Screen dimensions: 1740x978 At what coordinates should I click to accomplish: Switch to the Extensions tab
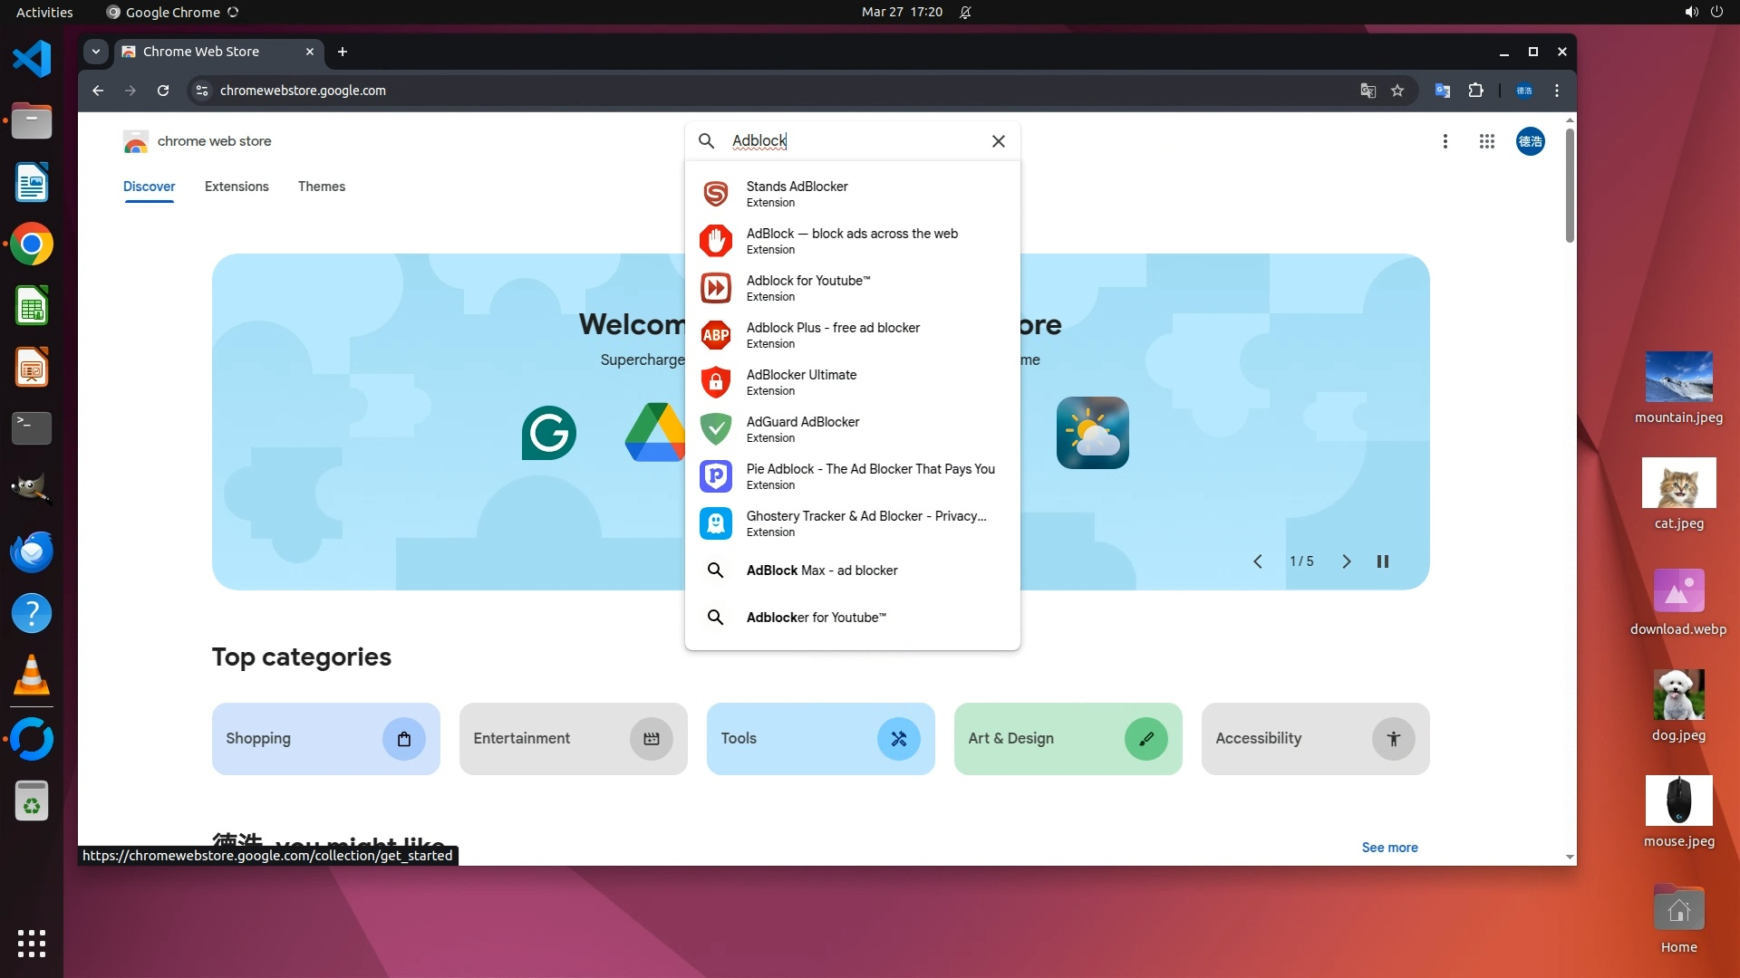pyautogui.click(x=237, y=187)
